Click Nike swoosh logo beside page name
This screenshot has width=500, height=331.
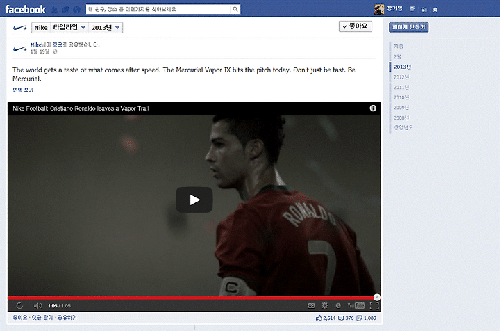[19, 28]
